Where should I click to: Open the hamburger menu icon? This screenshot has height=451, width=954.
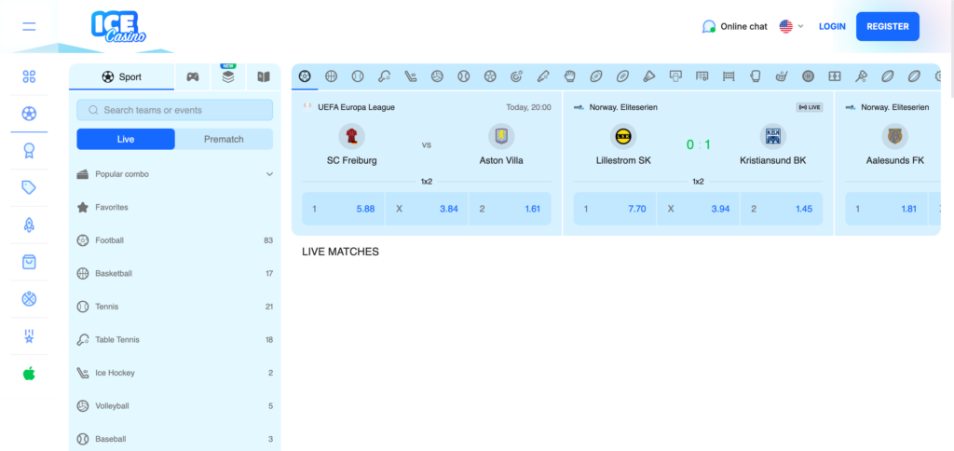click(x=29, y=26)
